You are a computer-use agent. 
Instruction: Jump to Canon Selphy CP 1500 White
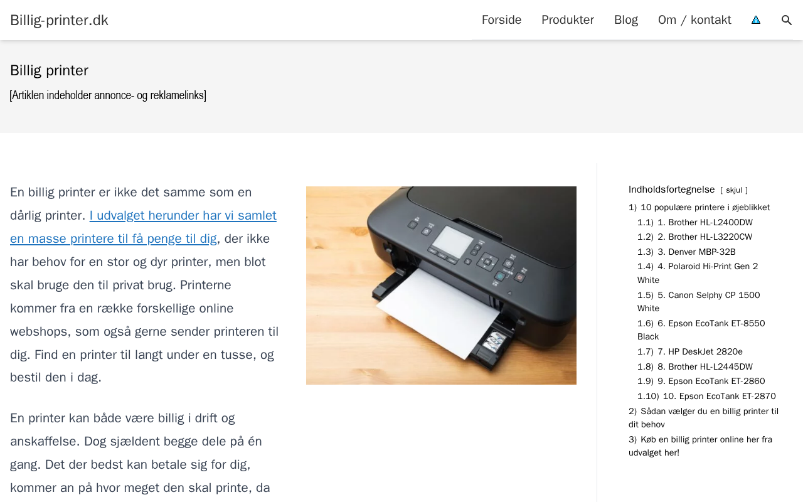click(699, 302)
